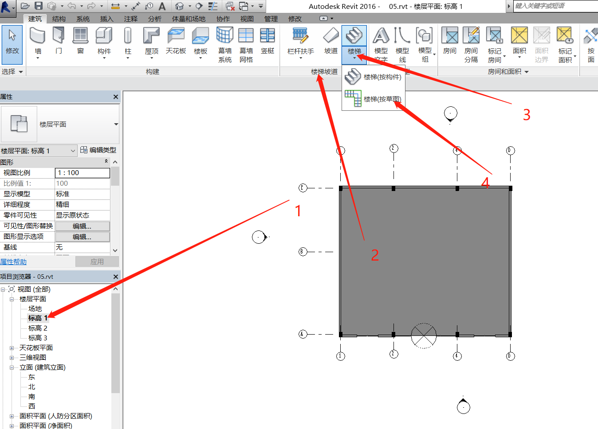This screenshot has height=429, width=598.
Task: Select the Railing (栏杆扶手) tool
Action: [300, 41]
